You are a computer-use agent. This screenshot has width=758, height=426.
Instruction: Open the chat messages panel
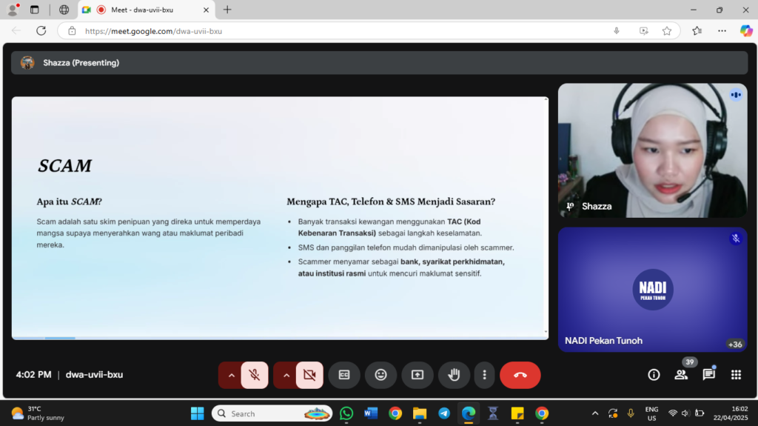(x=708, y=375)
